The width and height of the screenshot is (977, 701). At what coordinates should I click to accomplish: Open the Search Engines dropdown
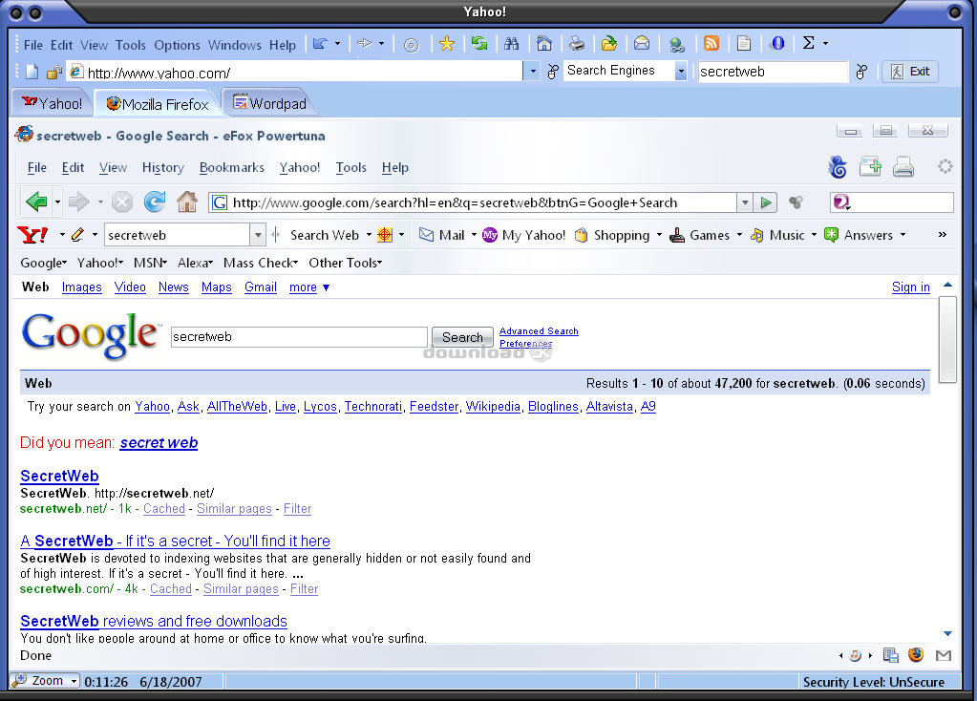pyautogui.click(x=681, y=72)
